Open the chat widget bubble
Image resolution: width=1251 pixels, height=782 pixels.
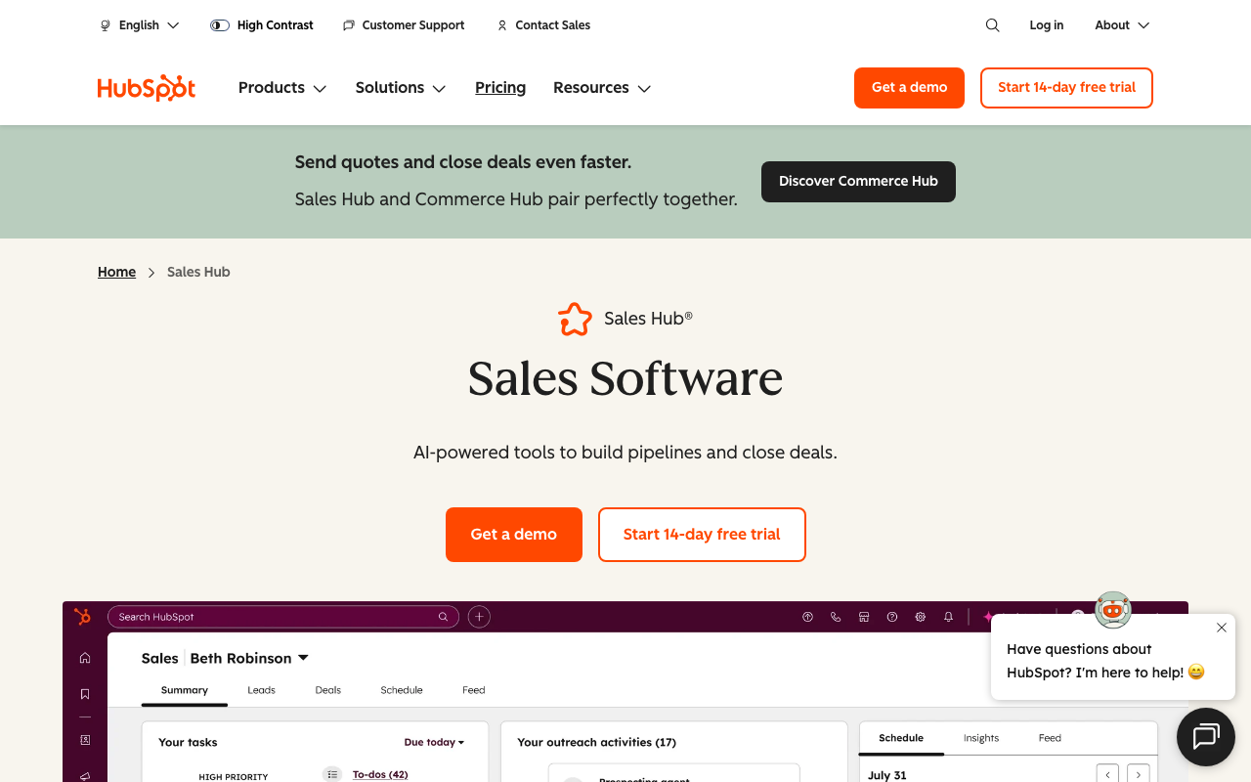tap(1206, 736)
